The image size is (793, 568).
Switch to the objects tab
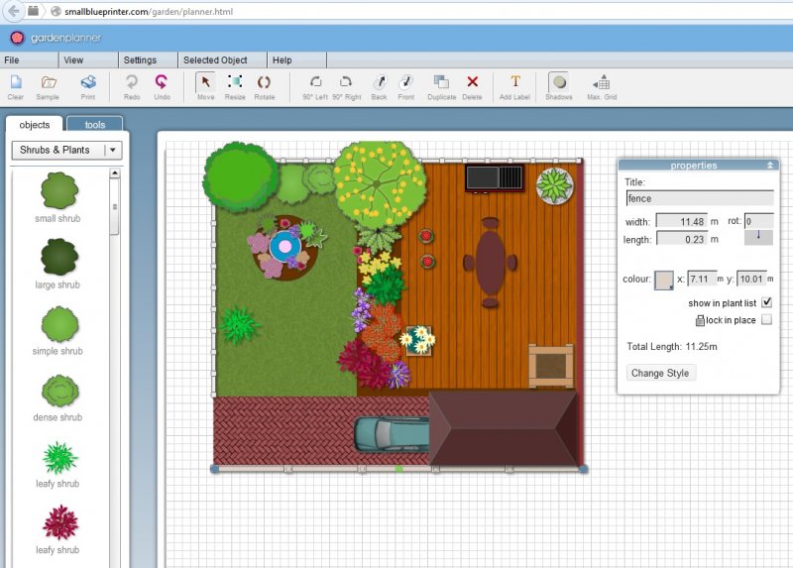[35, 125]
